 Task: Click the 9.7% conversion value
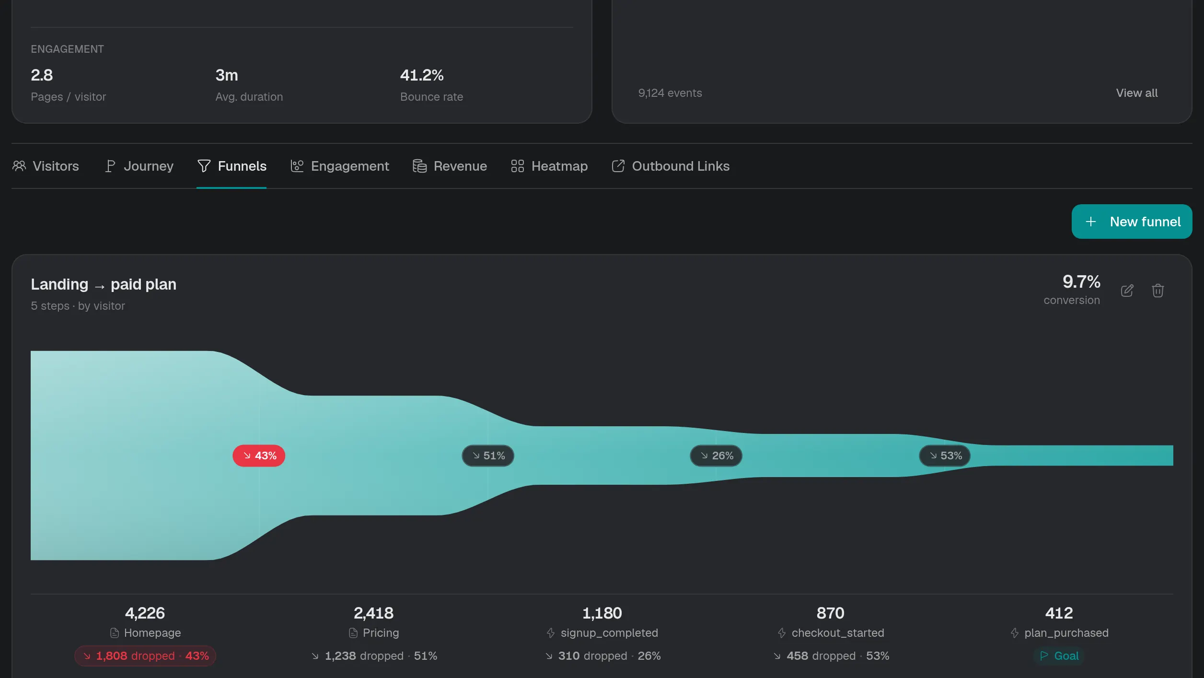pos(1081,281)
